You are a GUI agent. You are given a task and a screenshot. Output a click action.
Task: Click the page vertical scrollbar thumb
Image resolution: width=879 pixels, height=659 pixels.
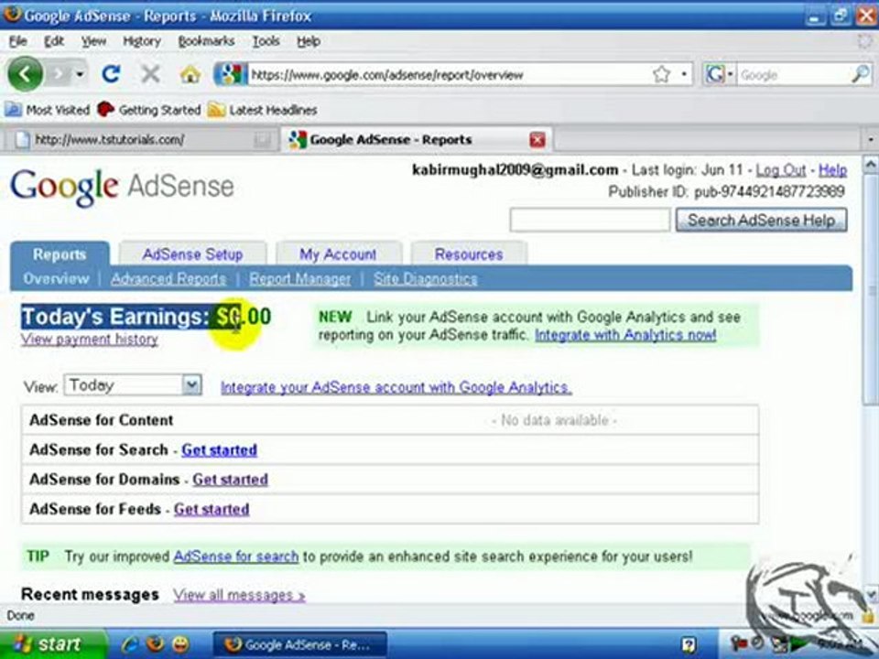870,289
